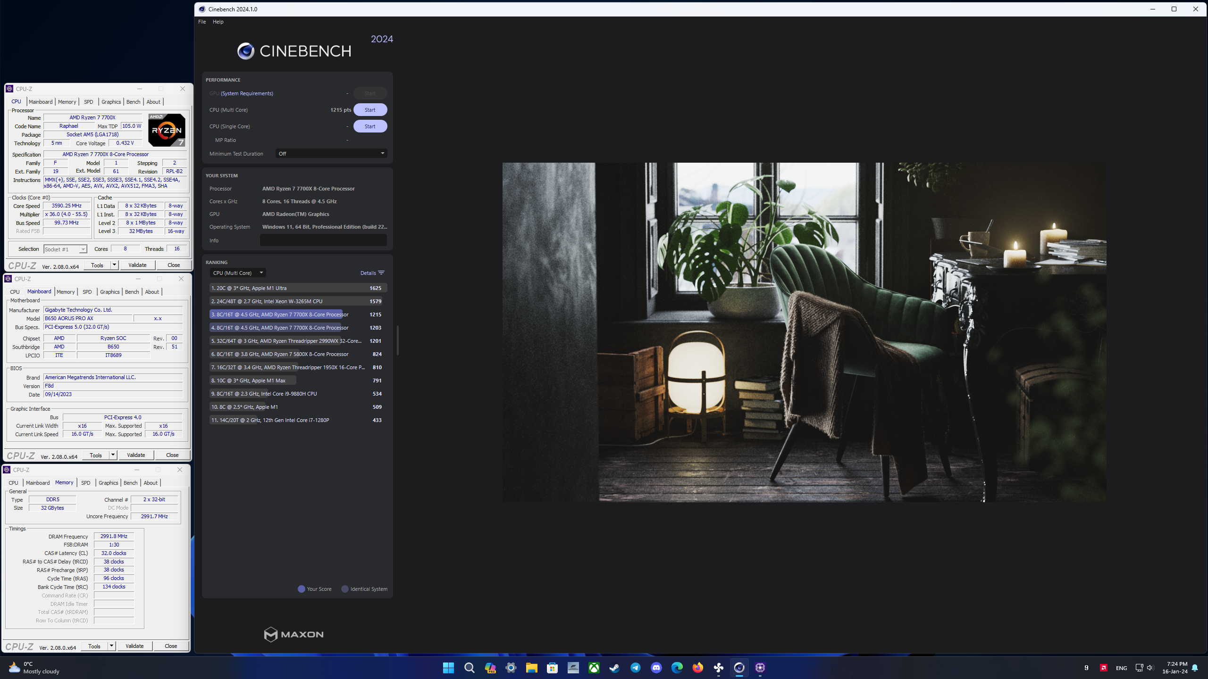Image resolution: width=1208 pixels, height=679 pixels.
Task: Open volume control in system tray
Action: tap(1150, 668)
